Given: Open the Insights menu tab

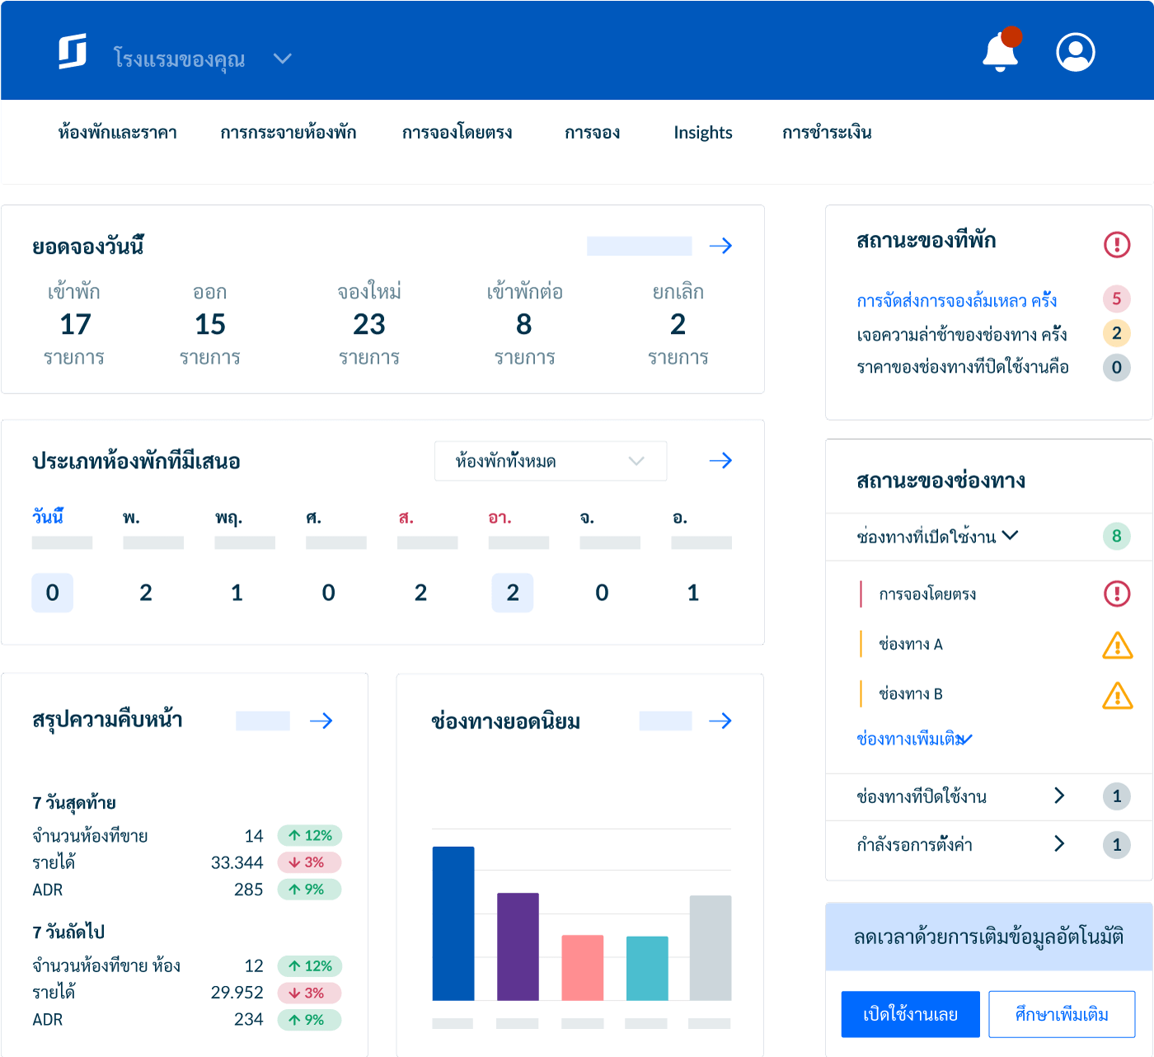Looking at the screenshot, I should click(x=702, y=133).
